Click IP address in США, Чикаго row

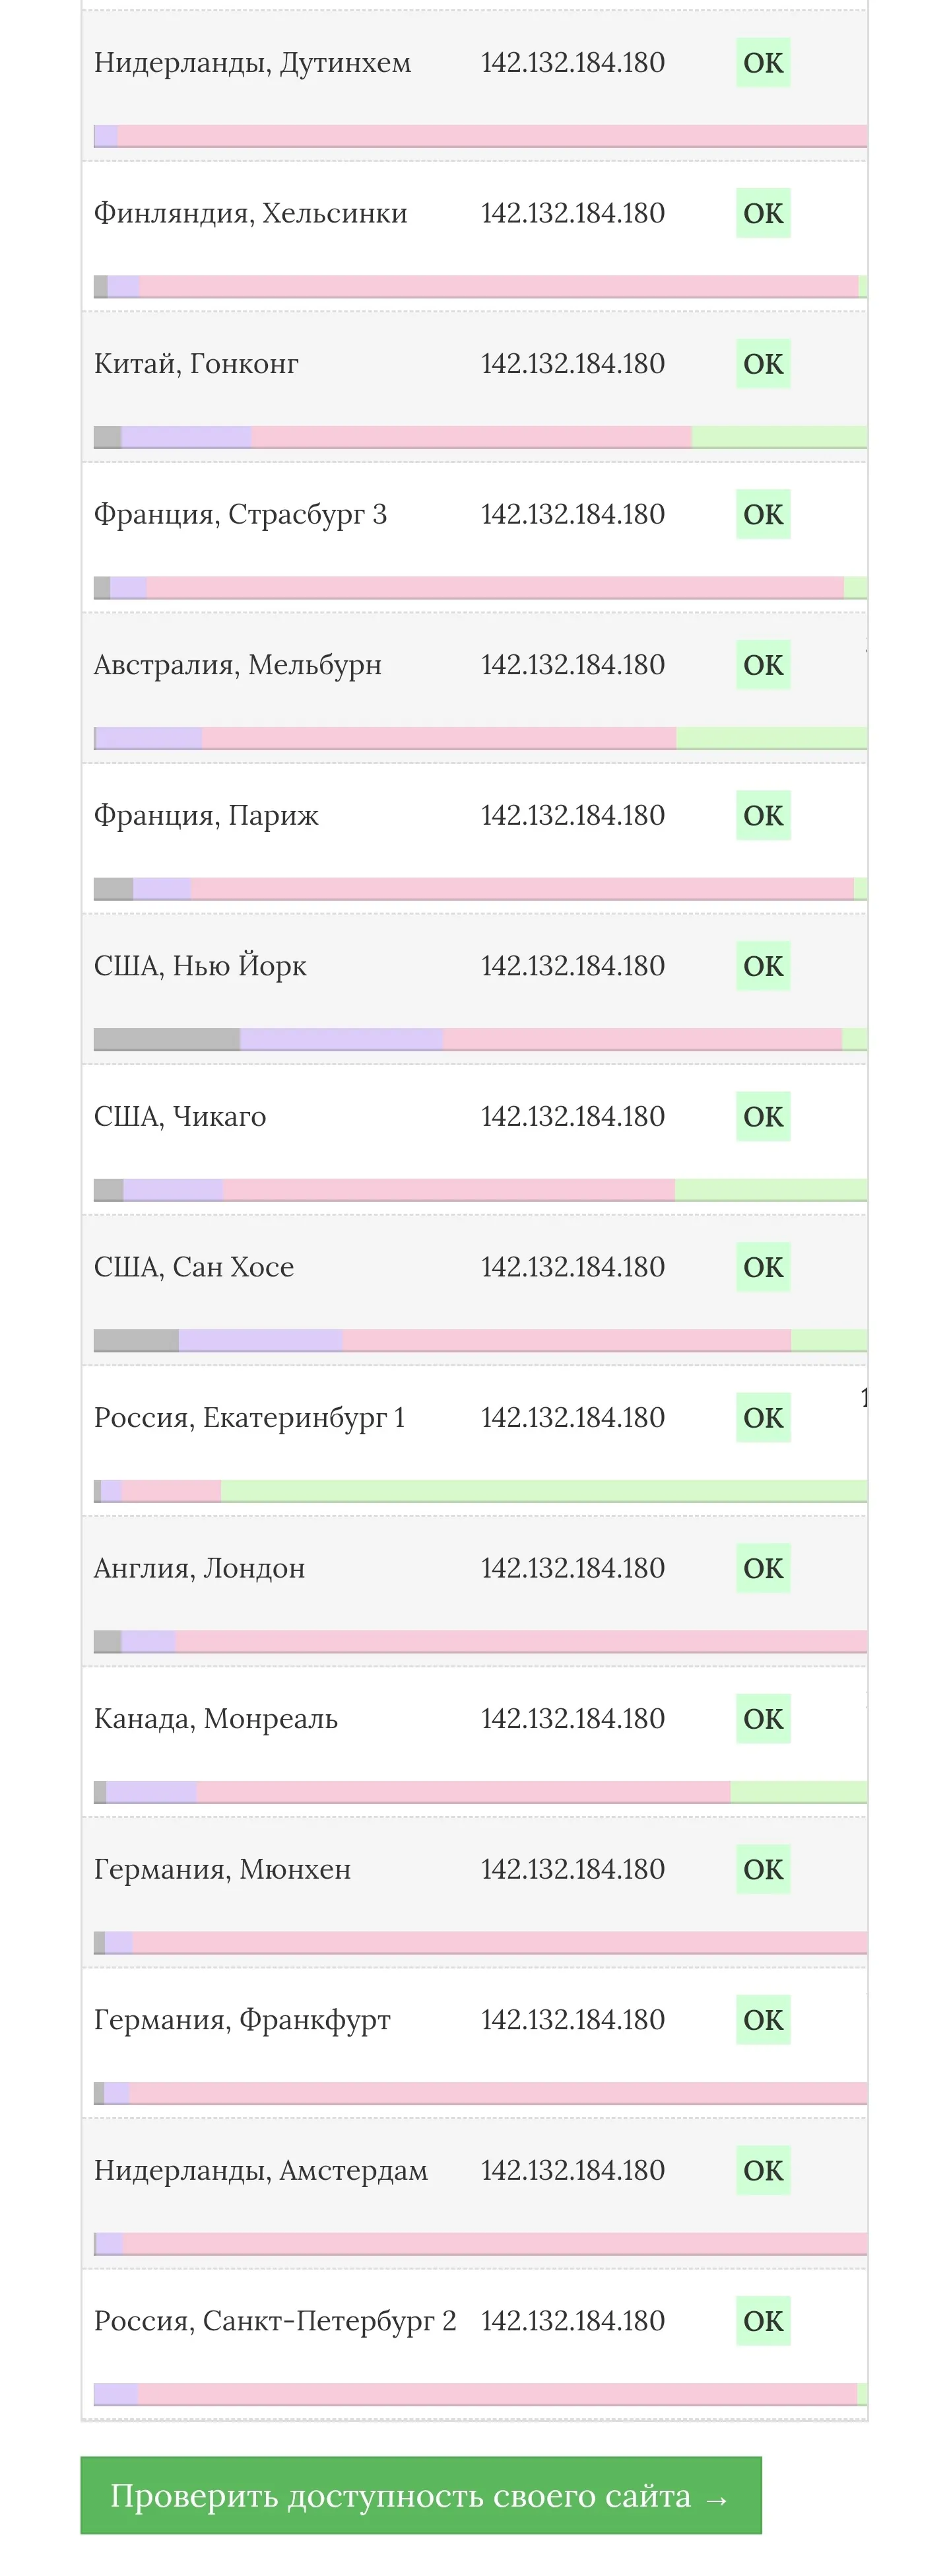pyautogui.click(x=572, y=1116)
